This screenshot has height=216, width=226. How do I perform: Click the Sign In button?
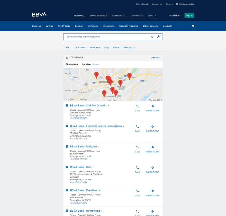(189, 15)
